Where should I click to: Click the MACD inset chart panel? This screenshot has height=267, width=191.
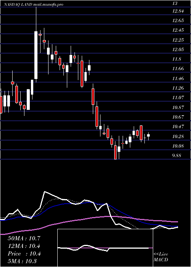point(105,248)
